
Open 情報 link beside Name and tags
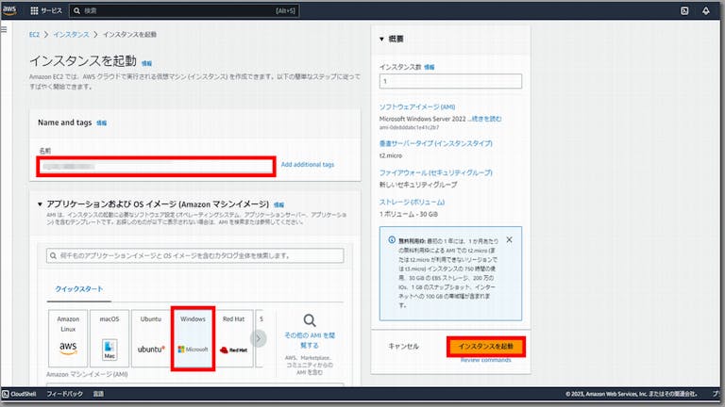(x=101, y=122)
